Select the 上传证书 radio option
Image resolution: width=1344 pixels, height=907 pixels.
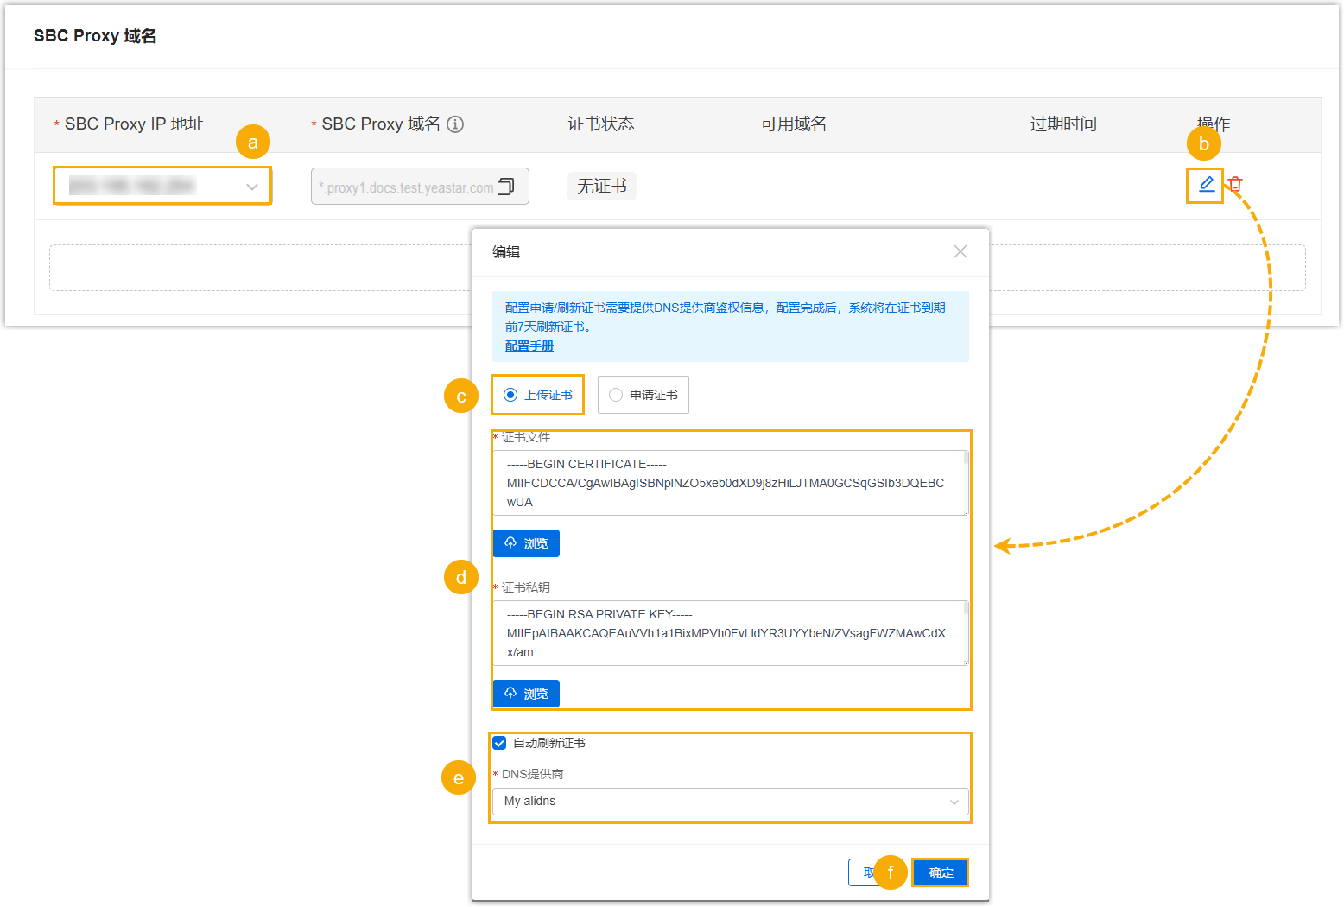point(511,395)
